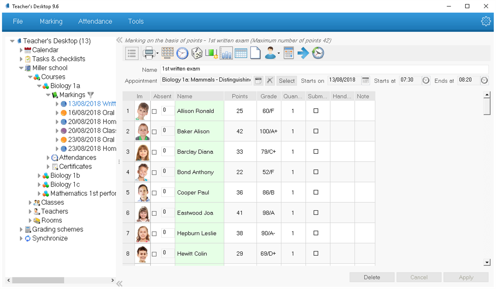Open the random student picker dice tool

[x=197, y=53]
